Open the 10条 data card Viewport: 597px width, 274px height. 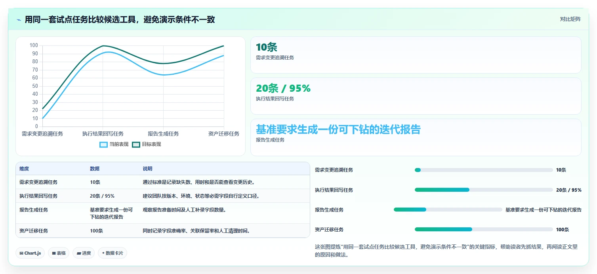click(x=416, y=55)
